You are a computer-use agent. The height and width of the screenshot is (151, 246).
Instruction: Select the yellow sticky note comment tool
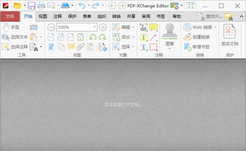pos(153,27)
